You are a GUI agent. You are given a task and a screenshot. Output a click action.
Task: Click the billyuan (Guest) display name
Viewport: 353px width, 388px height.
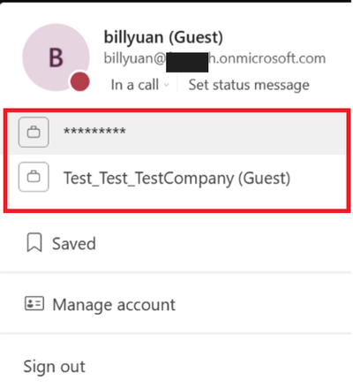[163, 37]
